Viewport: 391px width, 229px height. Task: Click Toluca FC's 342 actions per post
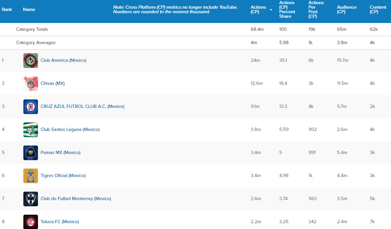click(312, 221)
